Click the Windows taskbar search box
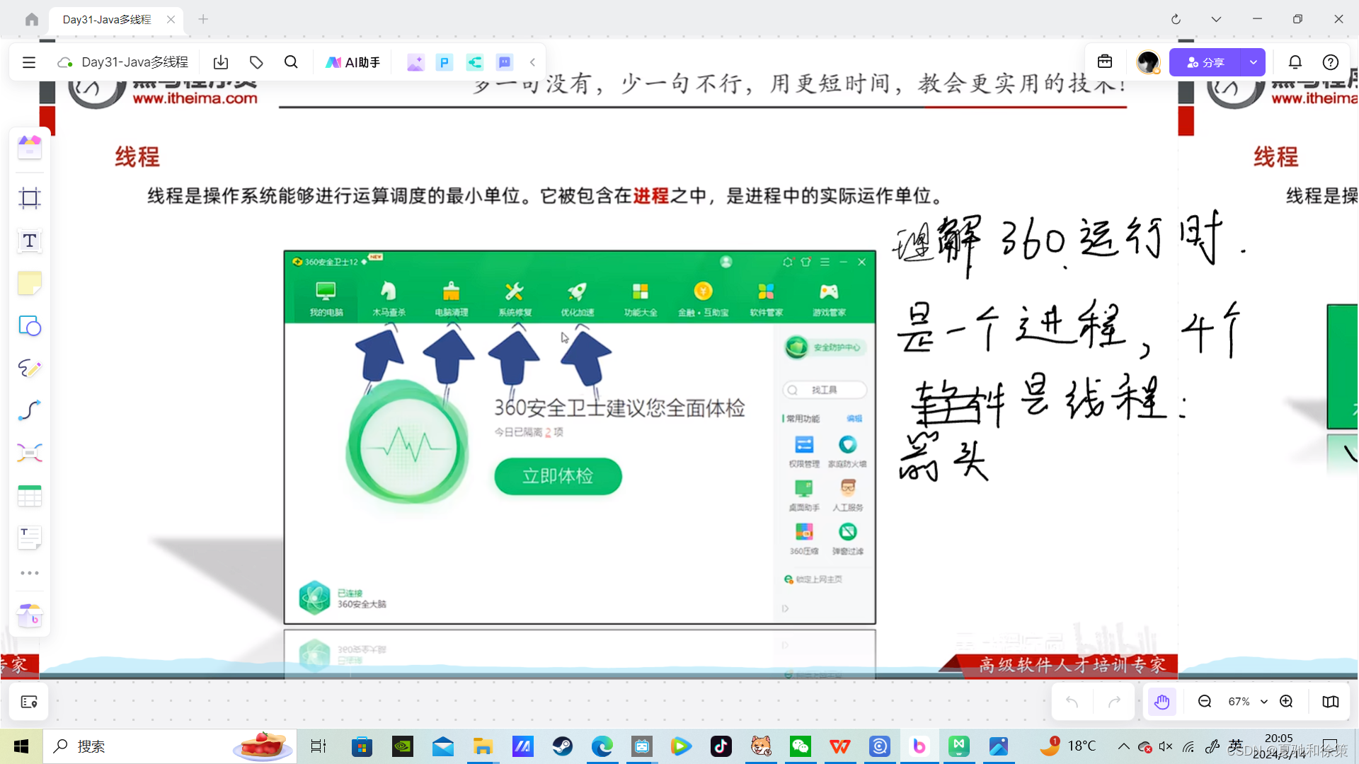This screenshot has width=1359, height=764. (x=142, y=746)
